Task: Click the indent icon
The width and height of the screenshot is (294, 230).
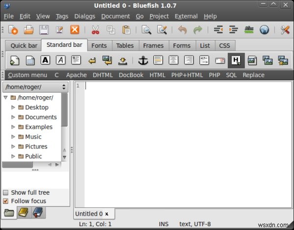Action: point(233,30)
